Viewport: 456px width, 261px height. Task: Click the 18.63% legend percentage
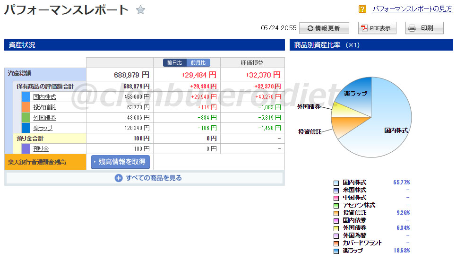click(x=402, y=251)
